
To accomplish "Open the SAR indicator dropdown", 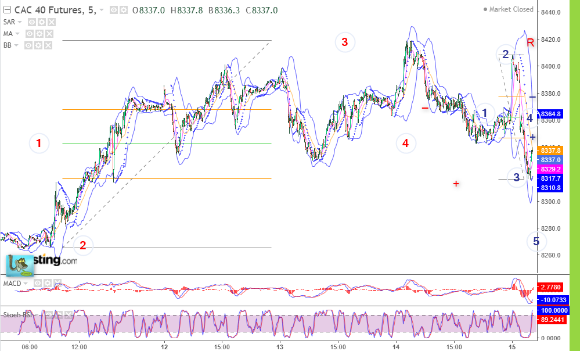I will click(20, 22).
